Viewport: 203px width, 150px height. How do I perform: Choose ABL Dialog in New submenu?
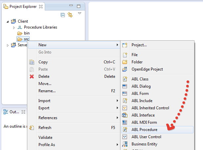coord(157,86)
